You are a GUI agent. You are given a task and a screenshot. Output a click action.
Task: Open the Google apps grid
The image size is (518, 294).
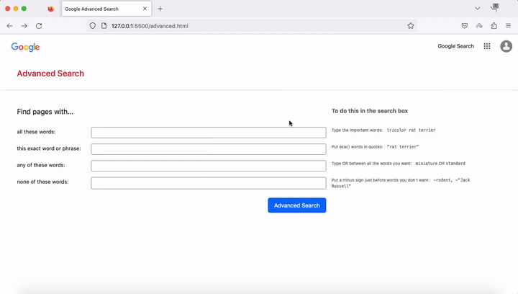click(487, 46)
